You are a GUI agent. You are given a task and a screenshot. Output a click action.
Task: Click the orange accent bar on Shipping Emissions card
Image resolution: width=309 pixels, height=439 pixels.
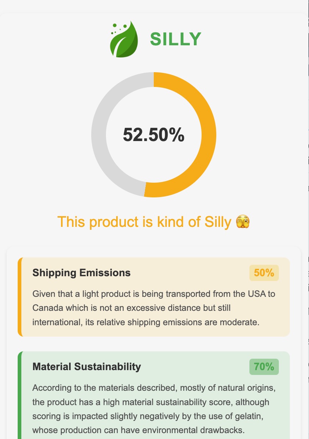tap(20, 297)
